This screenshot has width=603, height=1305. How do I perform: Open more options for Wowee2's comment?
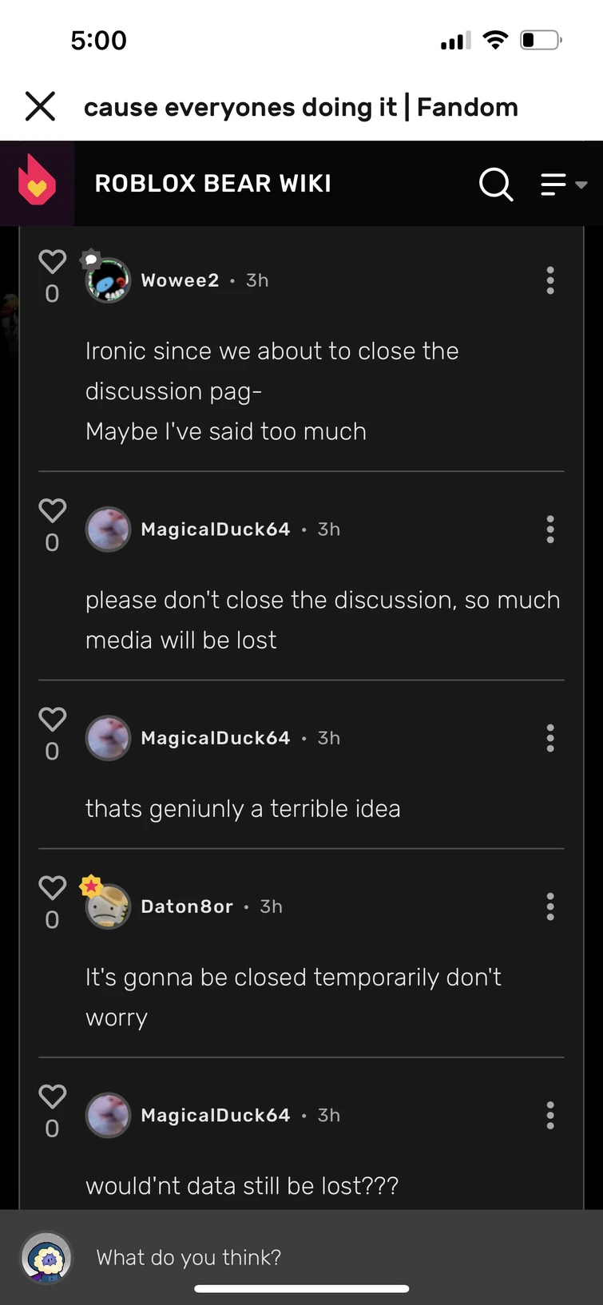(x=550, y=280)
